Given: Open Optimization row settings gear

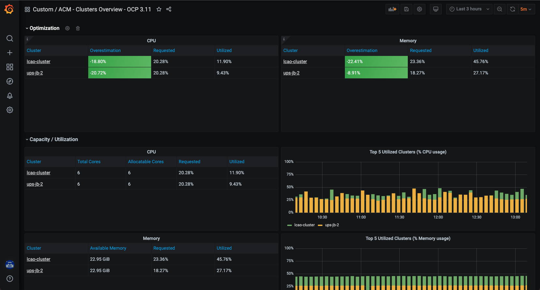Looking at the screenshot, I should (x=67, y=28).
